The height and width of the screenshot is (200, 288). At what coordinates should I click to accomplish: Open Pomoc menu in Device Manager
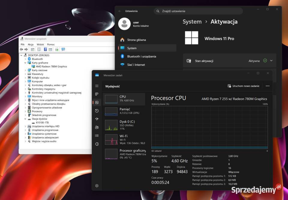51,44
